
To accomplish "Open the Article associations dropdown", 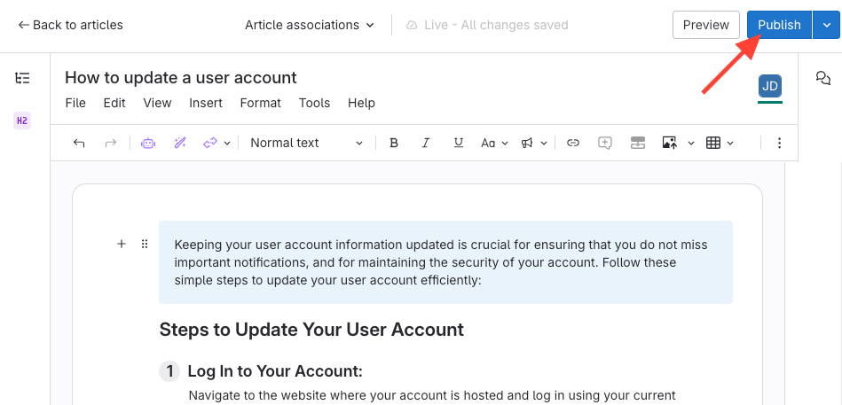I will pyautogui.click(x=309, y=25).
